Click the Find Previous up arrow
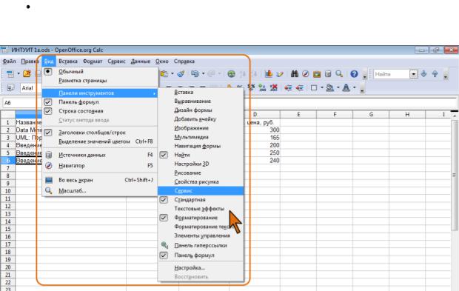459x291 pixels. [435, 74]
